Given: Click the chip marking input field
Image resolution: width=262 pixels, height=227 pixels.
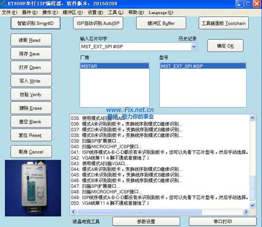Looking at the screenshot, I should click(x=135, y=47).
